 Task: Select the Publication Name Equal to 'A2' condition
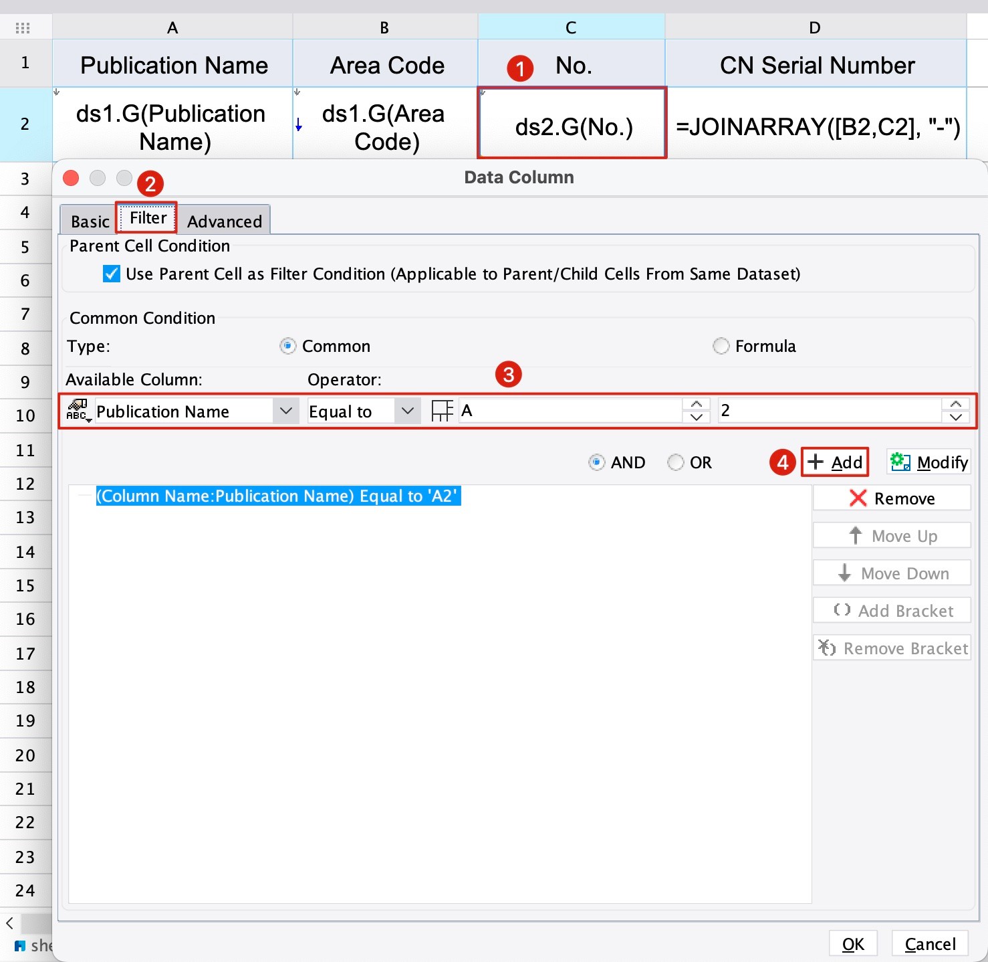tap(278, 496)
